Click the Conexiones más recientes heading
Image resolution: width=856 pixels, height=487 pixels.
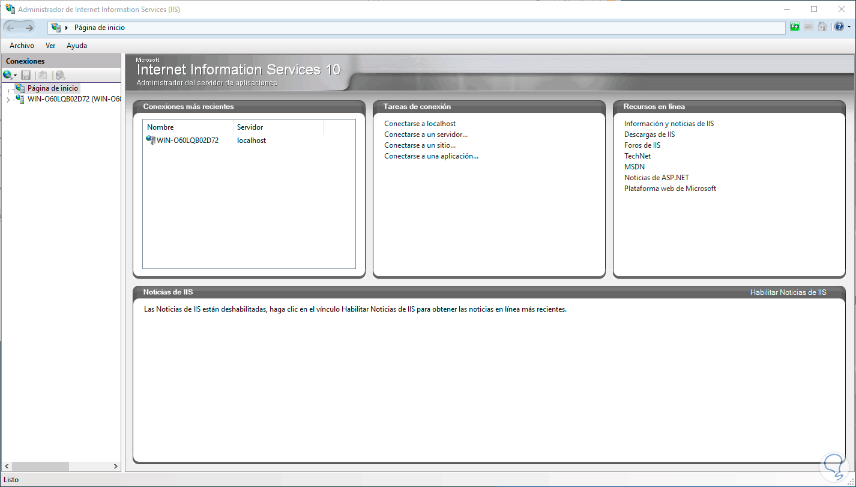[x=188, y=106]
